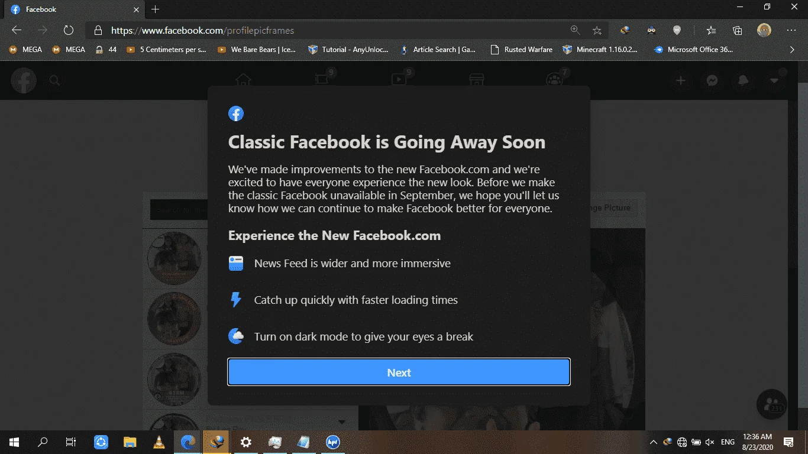The width and height of the screenshot is (808, 454).
Task: Open Facebook account dropdown arrow
Action: [774, 80]
